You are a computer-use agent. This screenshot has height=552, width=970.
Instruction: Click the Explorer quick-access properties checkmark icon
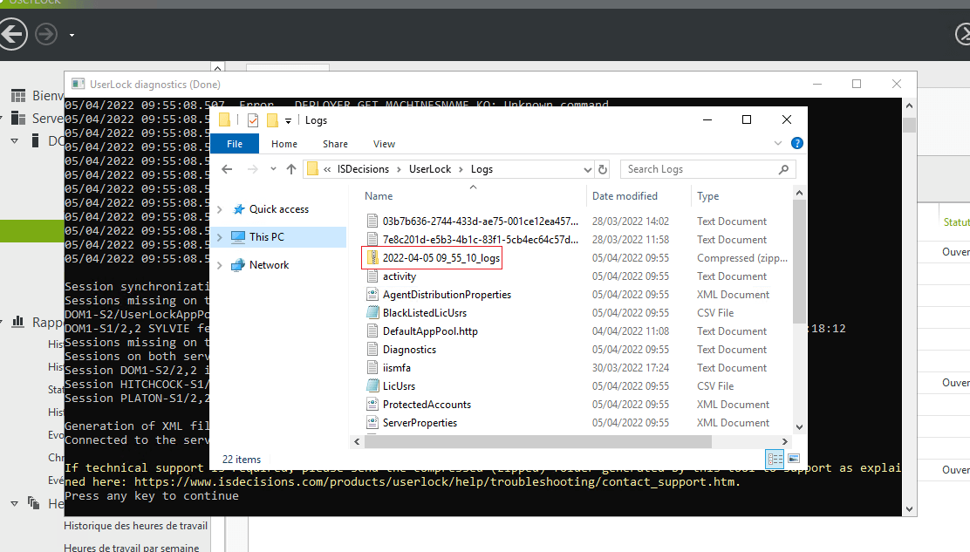[253, 120]
